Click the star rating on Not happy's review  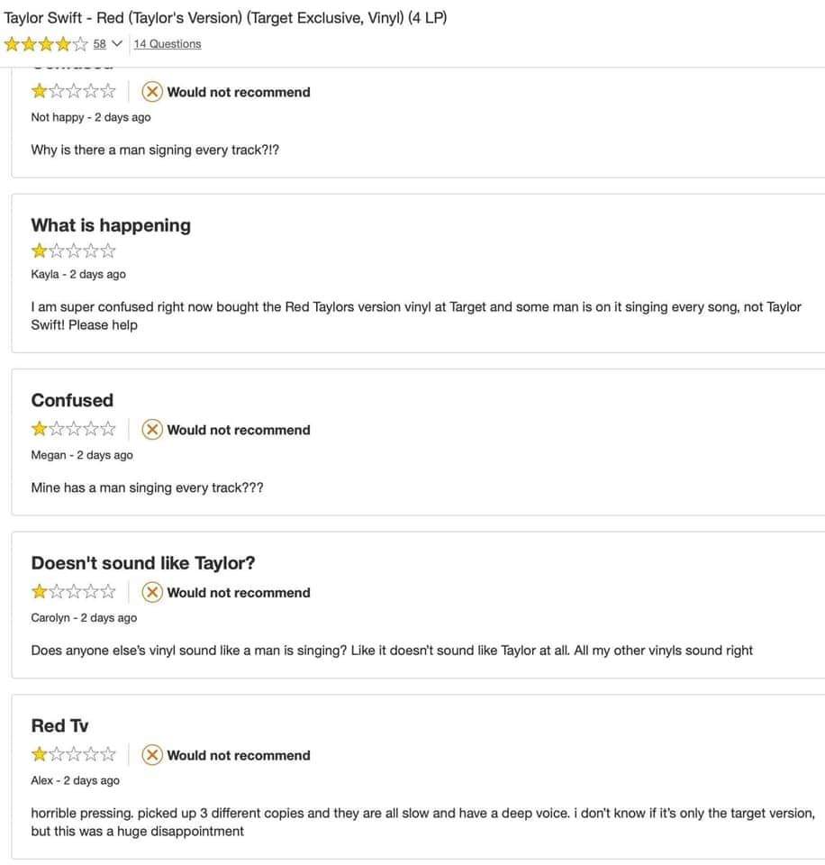pos(74,92)
